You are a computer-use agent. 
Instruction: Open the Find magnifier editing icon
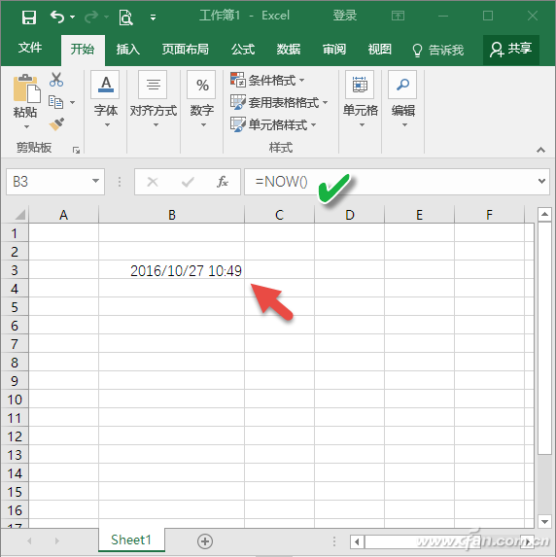pos(402,85)
